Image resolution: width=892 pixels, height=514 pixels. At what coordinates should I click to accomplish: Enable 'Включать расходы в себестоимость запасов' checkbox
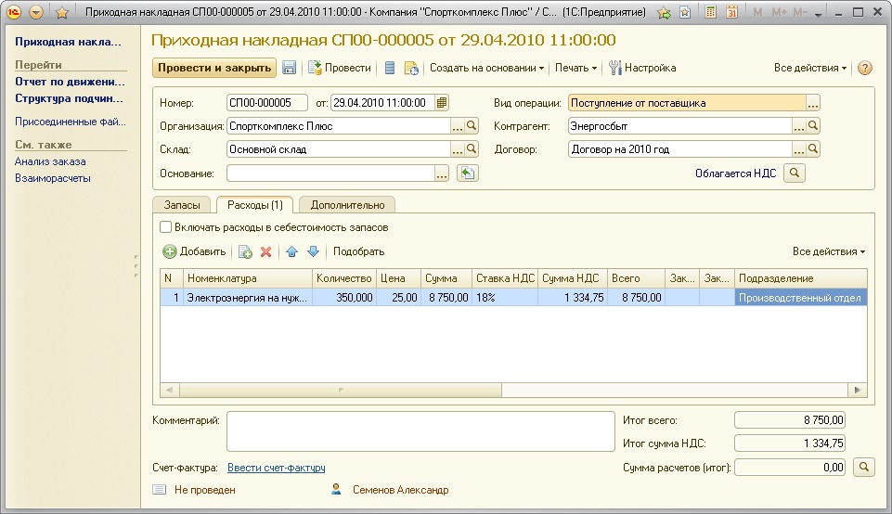point(166,227)
